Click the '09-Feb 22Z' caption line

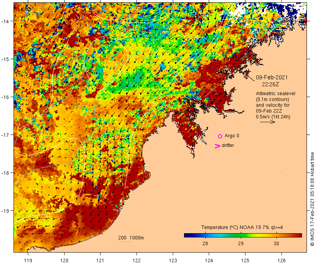269,111
